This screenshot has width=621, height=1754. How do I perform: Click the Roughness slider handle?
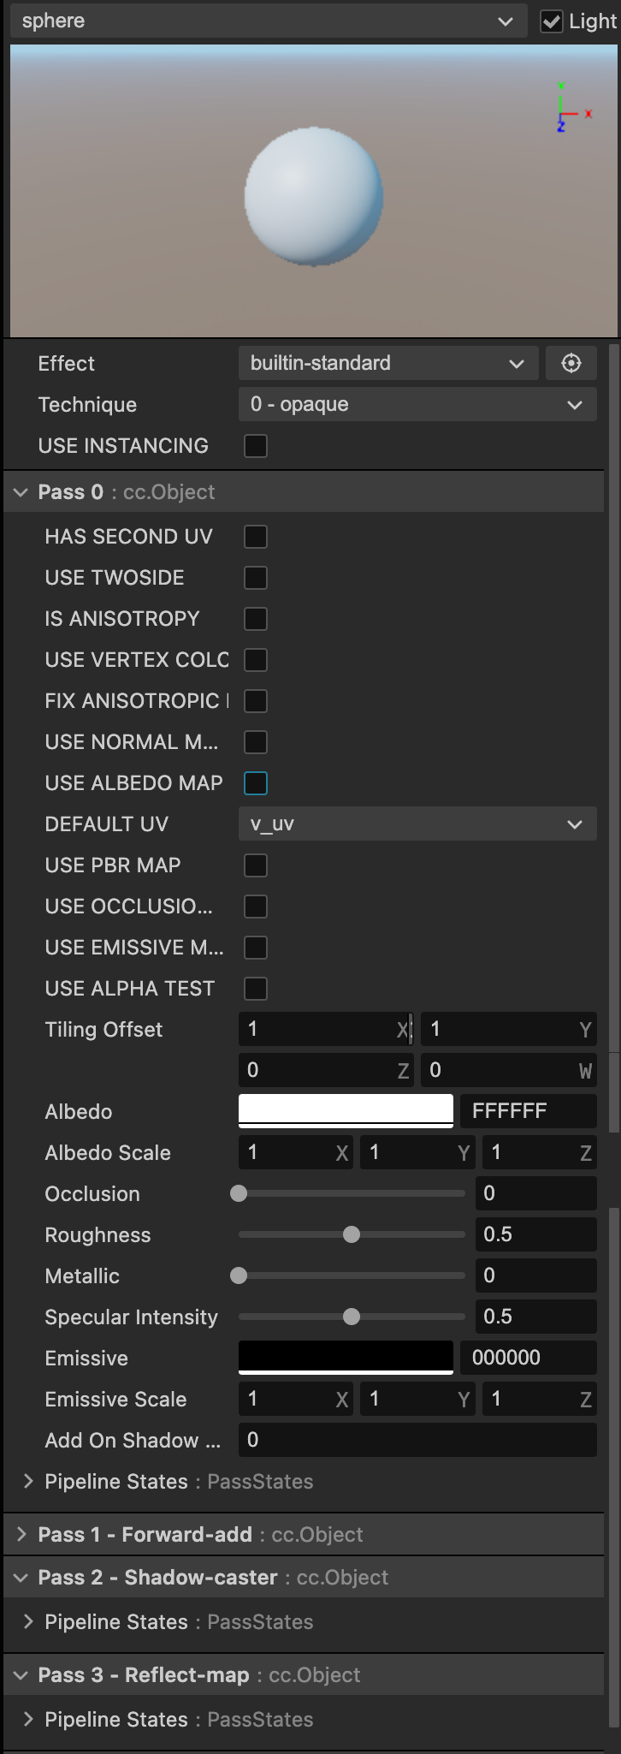coord(352,1234)
